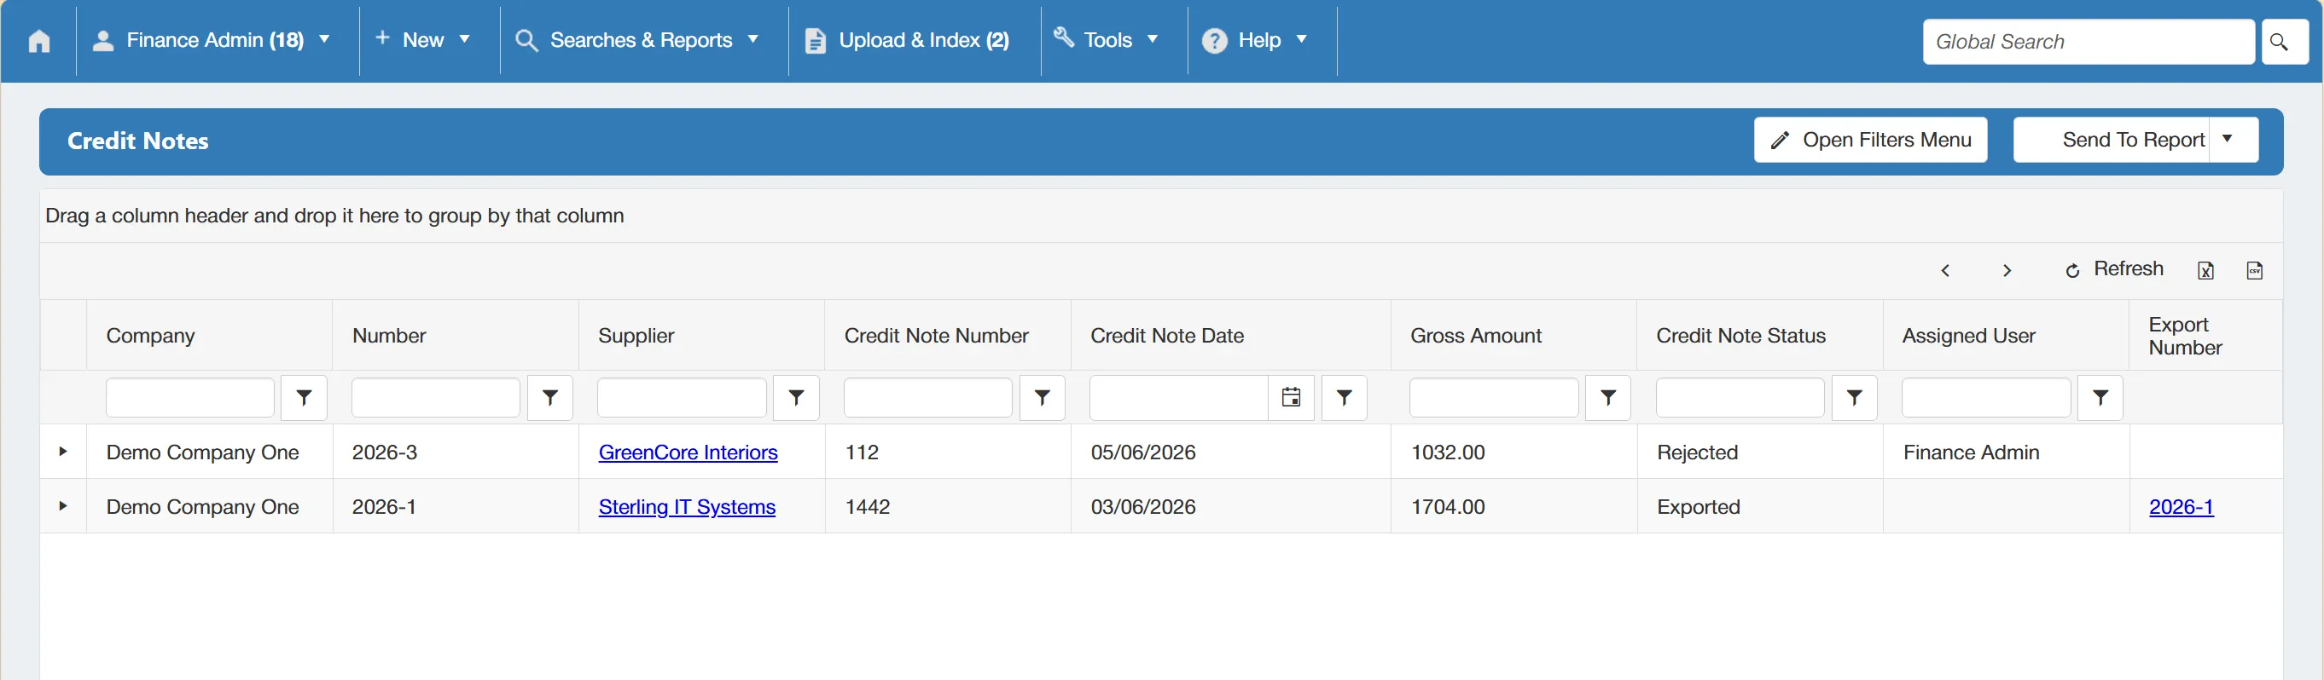Image resolution: width=2324 pixels, height=680 pixels.
Task: Click the Global Search magnifier button
Action: coord(2284,42)
